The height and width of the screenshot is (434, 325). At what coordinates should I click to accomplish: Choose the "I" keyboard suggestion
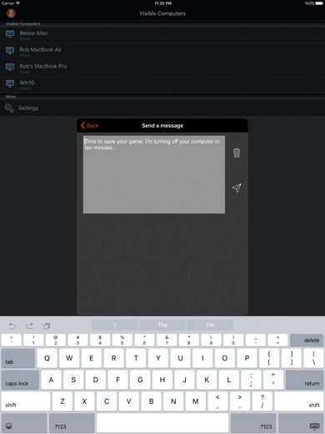click(x=115, y=325)
